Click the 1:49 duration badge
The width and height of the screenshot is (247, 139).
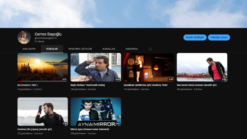171,79
